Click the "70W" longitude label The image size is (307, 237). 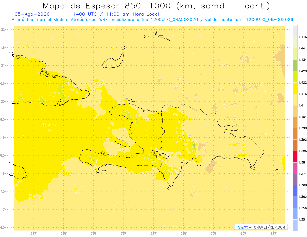tap(214, 234)
